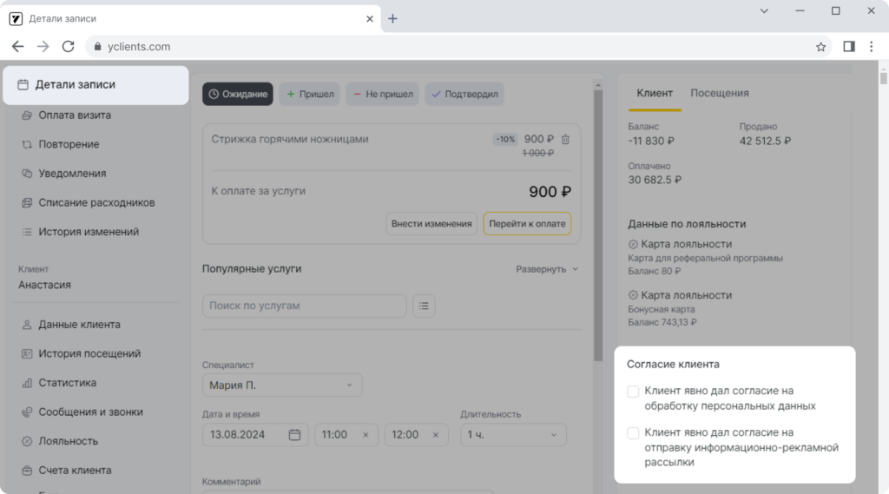This screenshot has width=889, height=494.
Task: Clear the 11:00 start time
Action: pyautogui.click(x=365, y=435)
